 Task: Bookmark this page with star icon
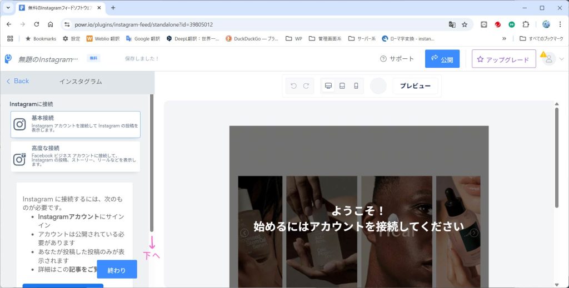pos(465,24)
